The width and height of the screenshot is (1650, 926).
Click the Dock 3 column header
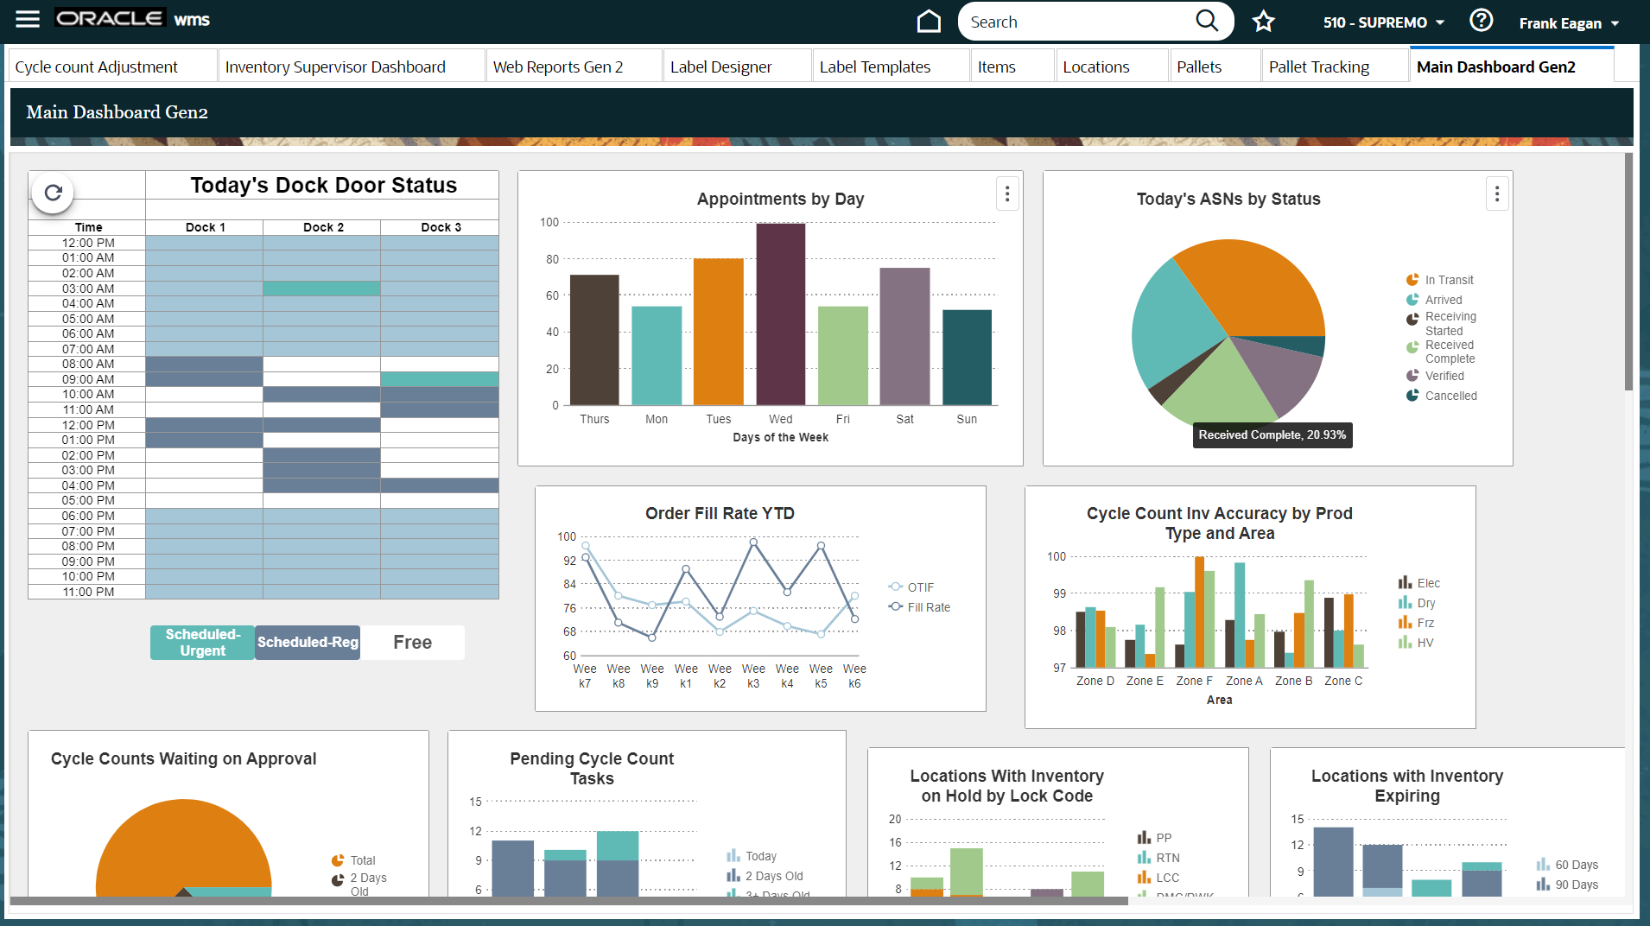point(441,227)
